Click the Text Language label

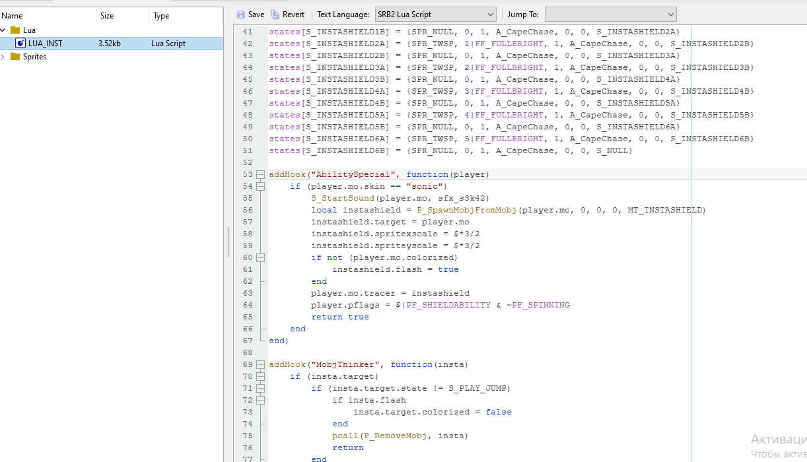pos(343,15)
